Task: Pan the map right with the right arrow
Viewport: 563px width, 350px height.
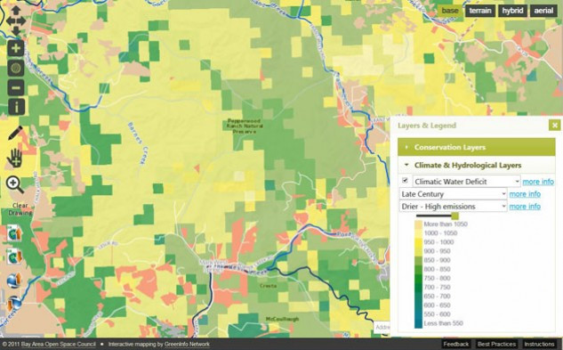Action: tap(22, 20)
